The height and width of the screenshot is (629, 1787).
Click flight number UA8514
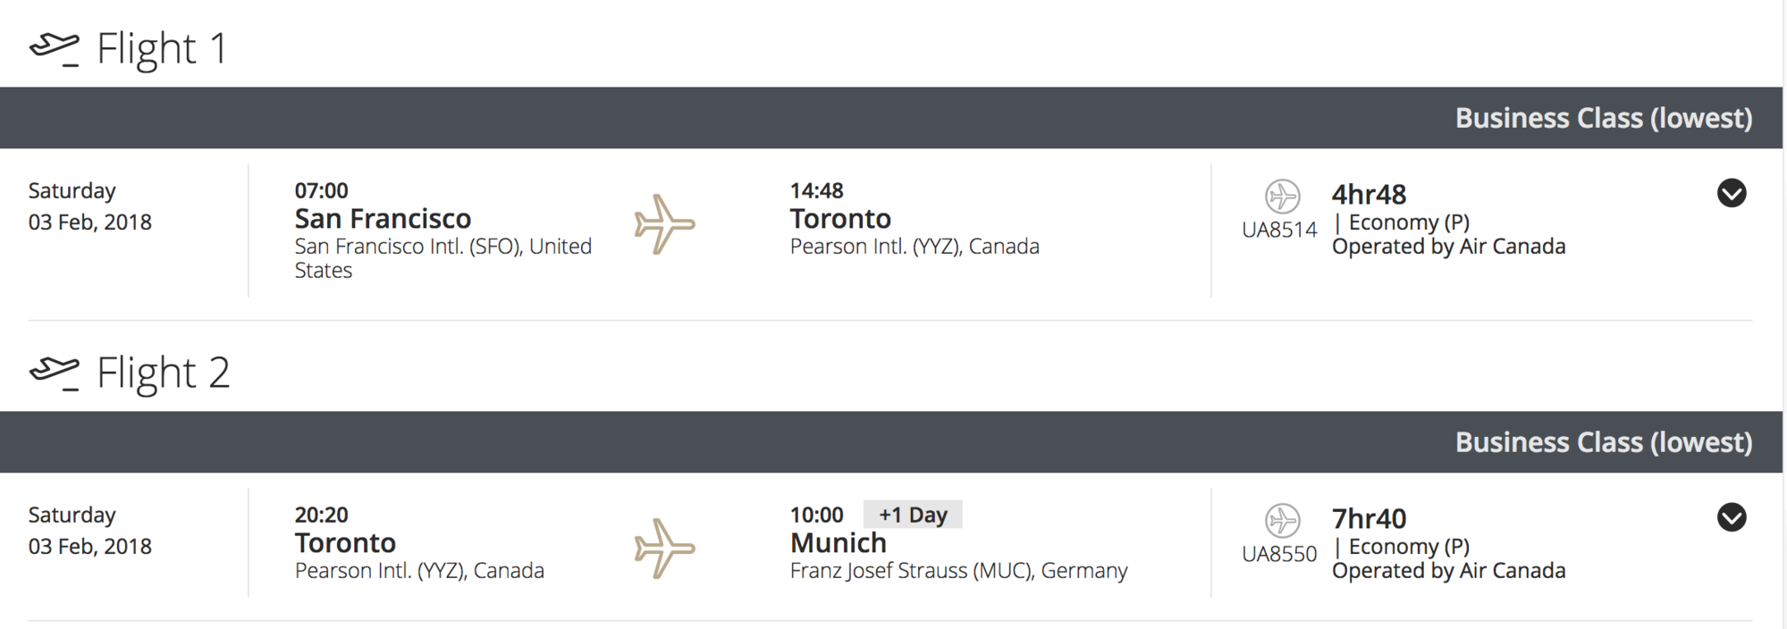(x=1279, y=230)
